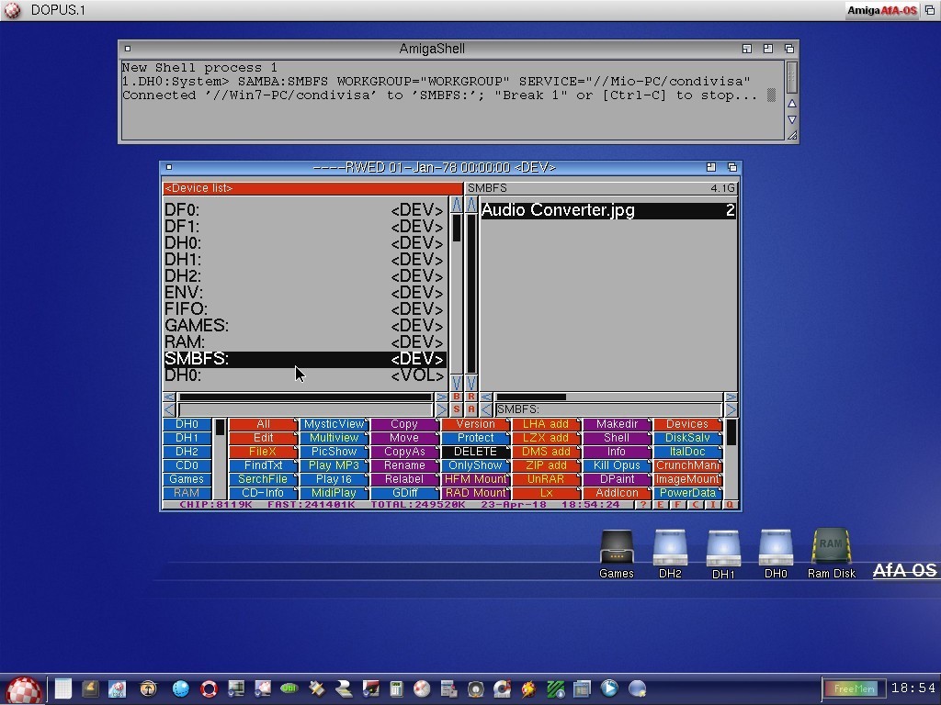
Task: Click the Amiga boing ball start button
Action: click(24, 688)
